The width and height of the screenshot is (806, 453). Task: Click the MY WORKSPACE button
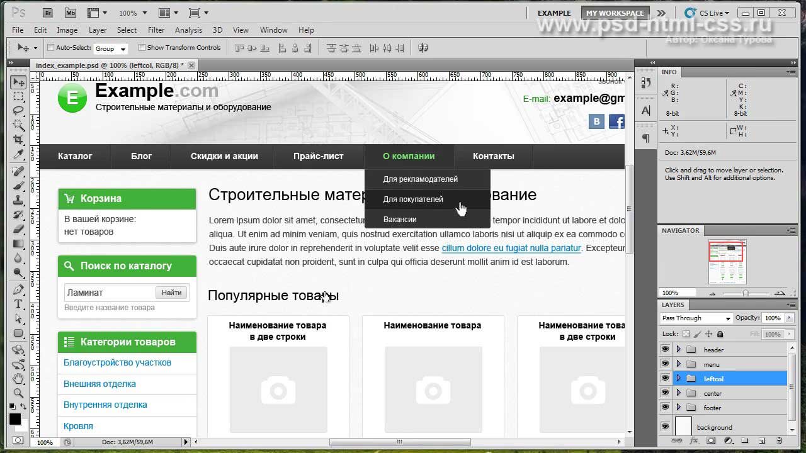(x=615, y=13)
